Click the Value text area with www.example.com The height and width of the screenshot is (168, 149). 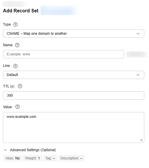74,128
